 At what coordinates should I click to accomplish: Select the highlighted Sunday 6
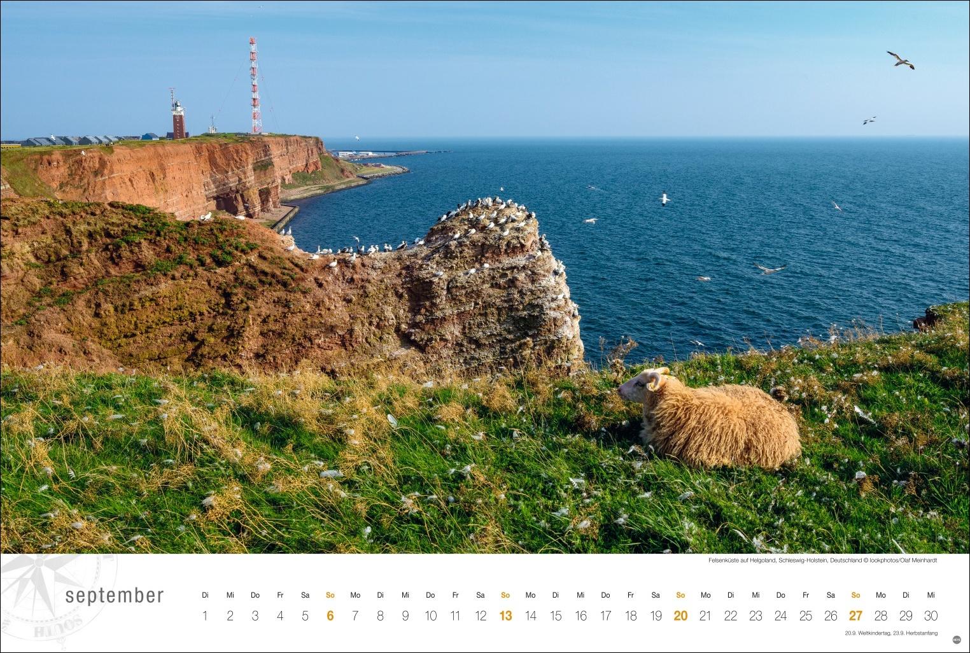point(330,616)
